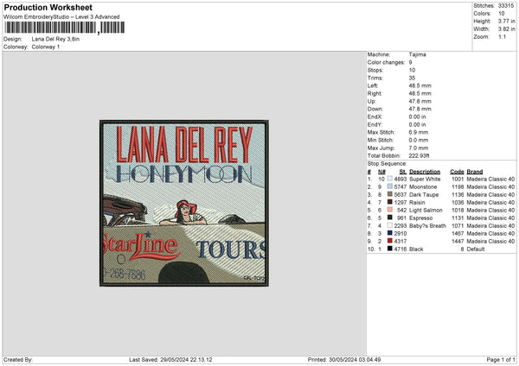The image size is (519, 366).
Task: Select the navy blue 1467 swatch
Action: (390, 233)
